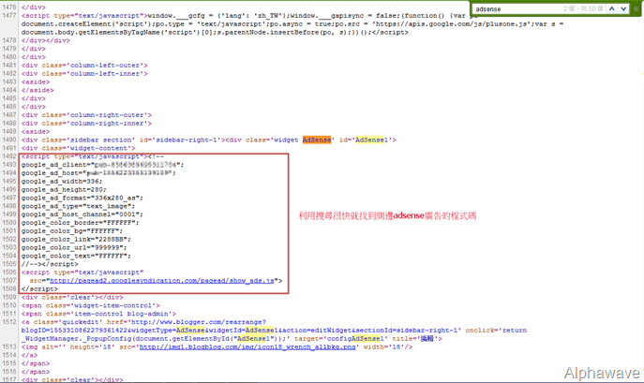The height and width of the screenshot is (383, 644).
Task: Click the div class='column-left-outer' line
Action: pyautogui.click(x=84, y=66)
